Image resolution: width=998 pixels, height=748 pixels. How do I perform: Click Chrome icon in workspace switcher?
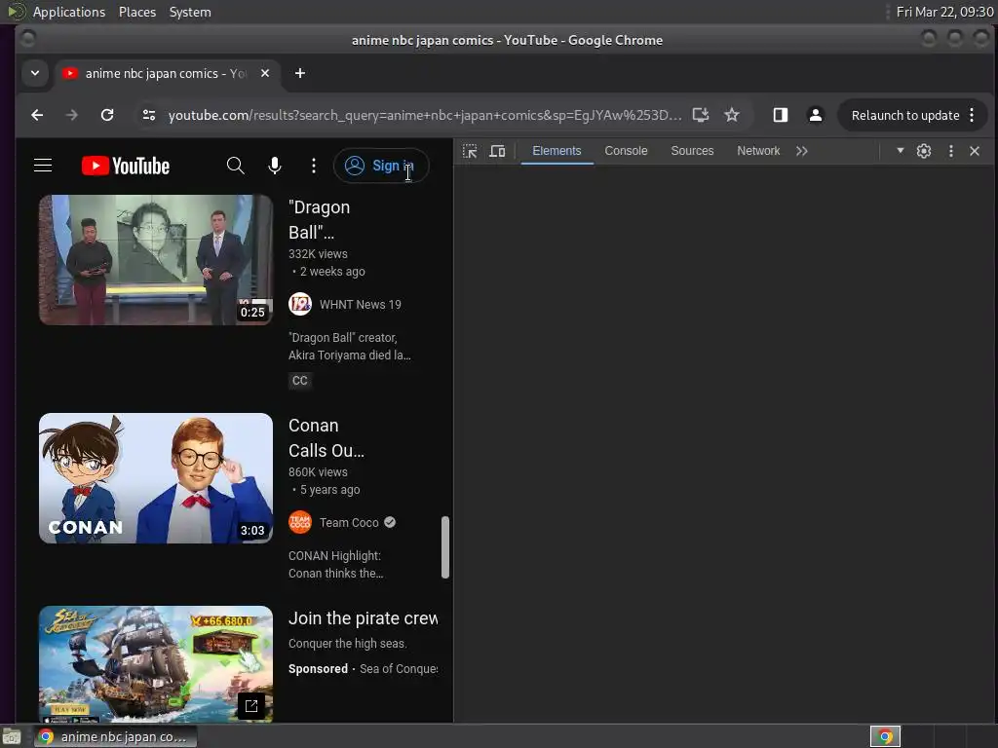point(885,736)
